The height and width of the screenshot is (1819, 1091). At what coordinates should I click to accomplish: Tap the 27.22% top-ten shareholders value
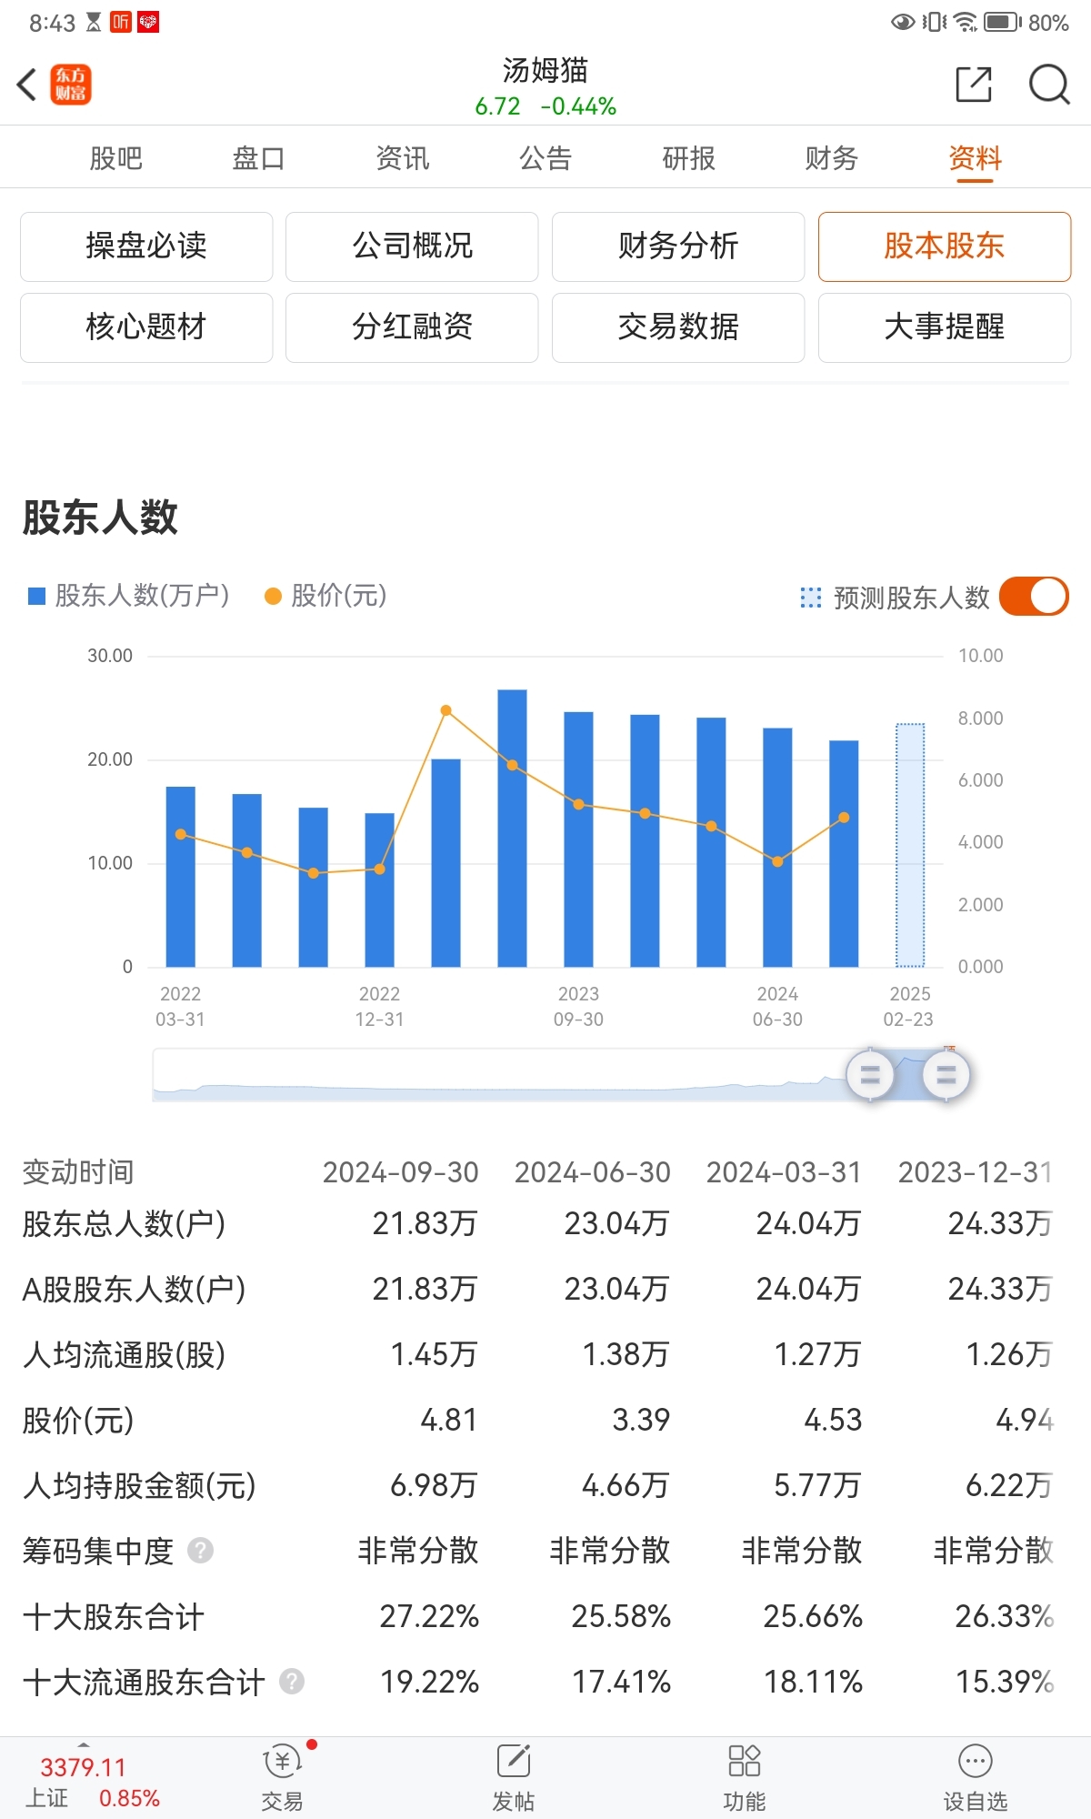pyautogui.click(x=429, y=1616)
